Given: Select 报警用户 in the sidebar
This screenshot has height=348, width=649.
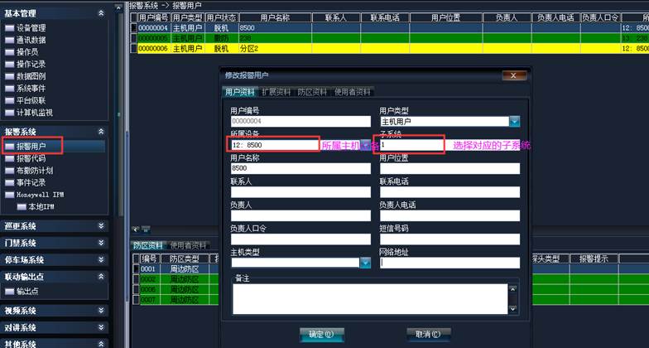Looking at the screenshot, I should 31,147.
